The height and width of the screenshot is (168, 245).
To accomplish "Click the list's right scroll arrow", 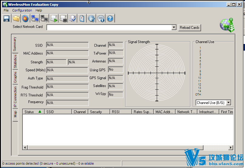I will (231, 147).
